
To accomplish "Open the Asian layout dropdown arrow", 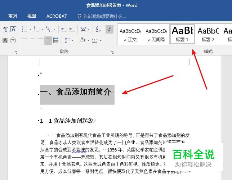I will [89, 29].
